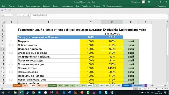This screenshot has width=169, height=95.
Task: Open the Справка ribbon tab
Action: tap(97, 6)
